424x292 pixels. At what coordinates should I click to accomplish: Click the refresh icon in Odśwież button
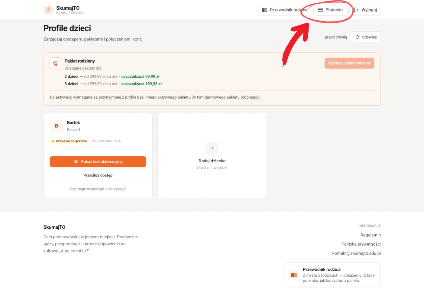click(358, 37)
